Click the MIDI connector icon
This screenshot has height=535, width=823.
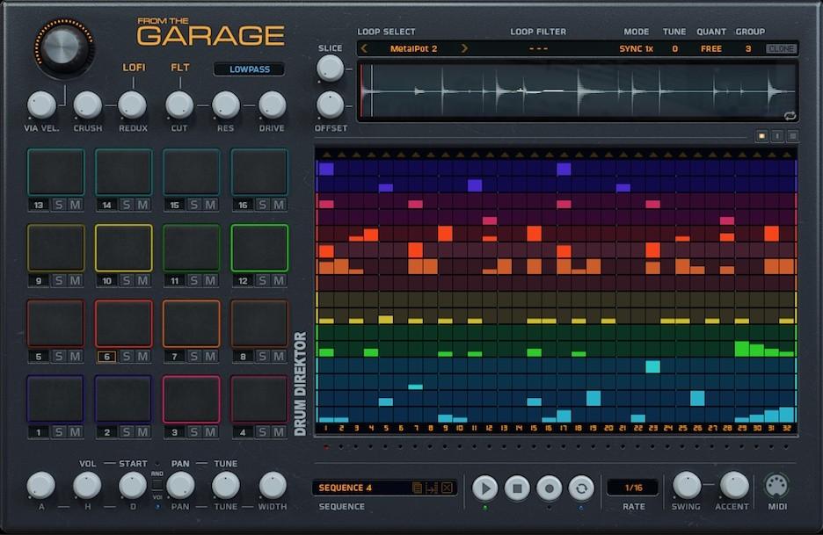tap(776, 486)
